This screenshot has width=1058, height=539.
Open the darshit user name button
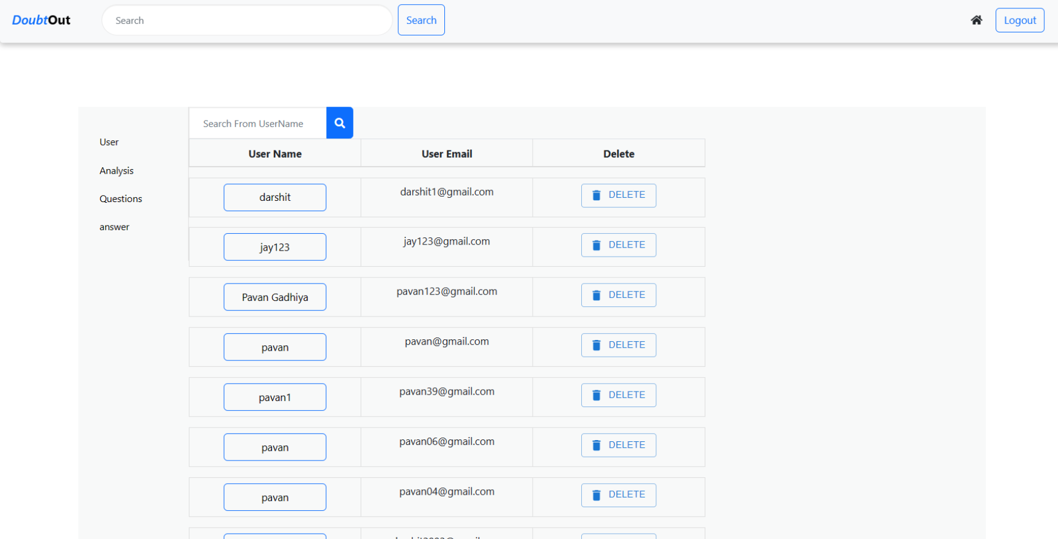pyautogui.click(x=275, y=197)
